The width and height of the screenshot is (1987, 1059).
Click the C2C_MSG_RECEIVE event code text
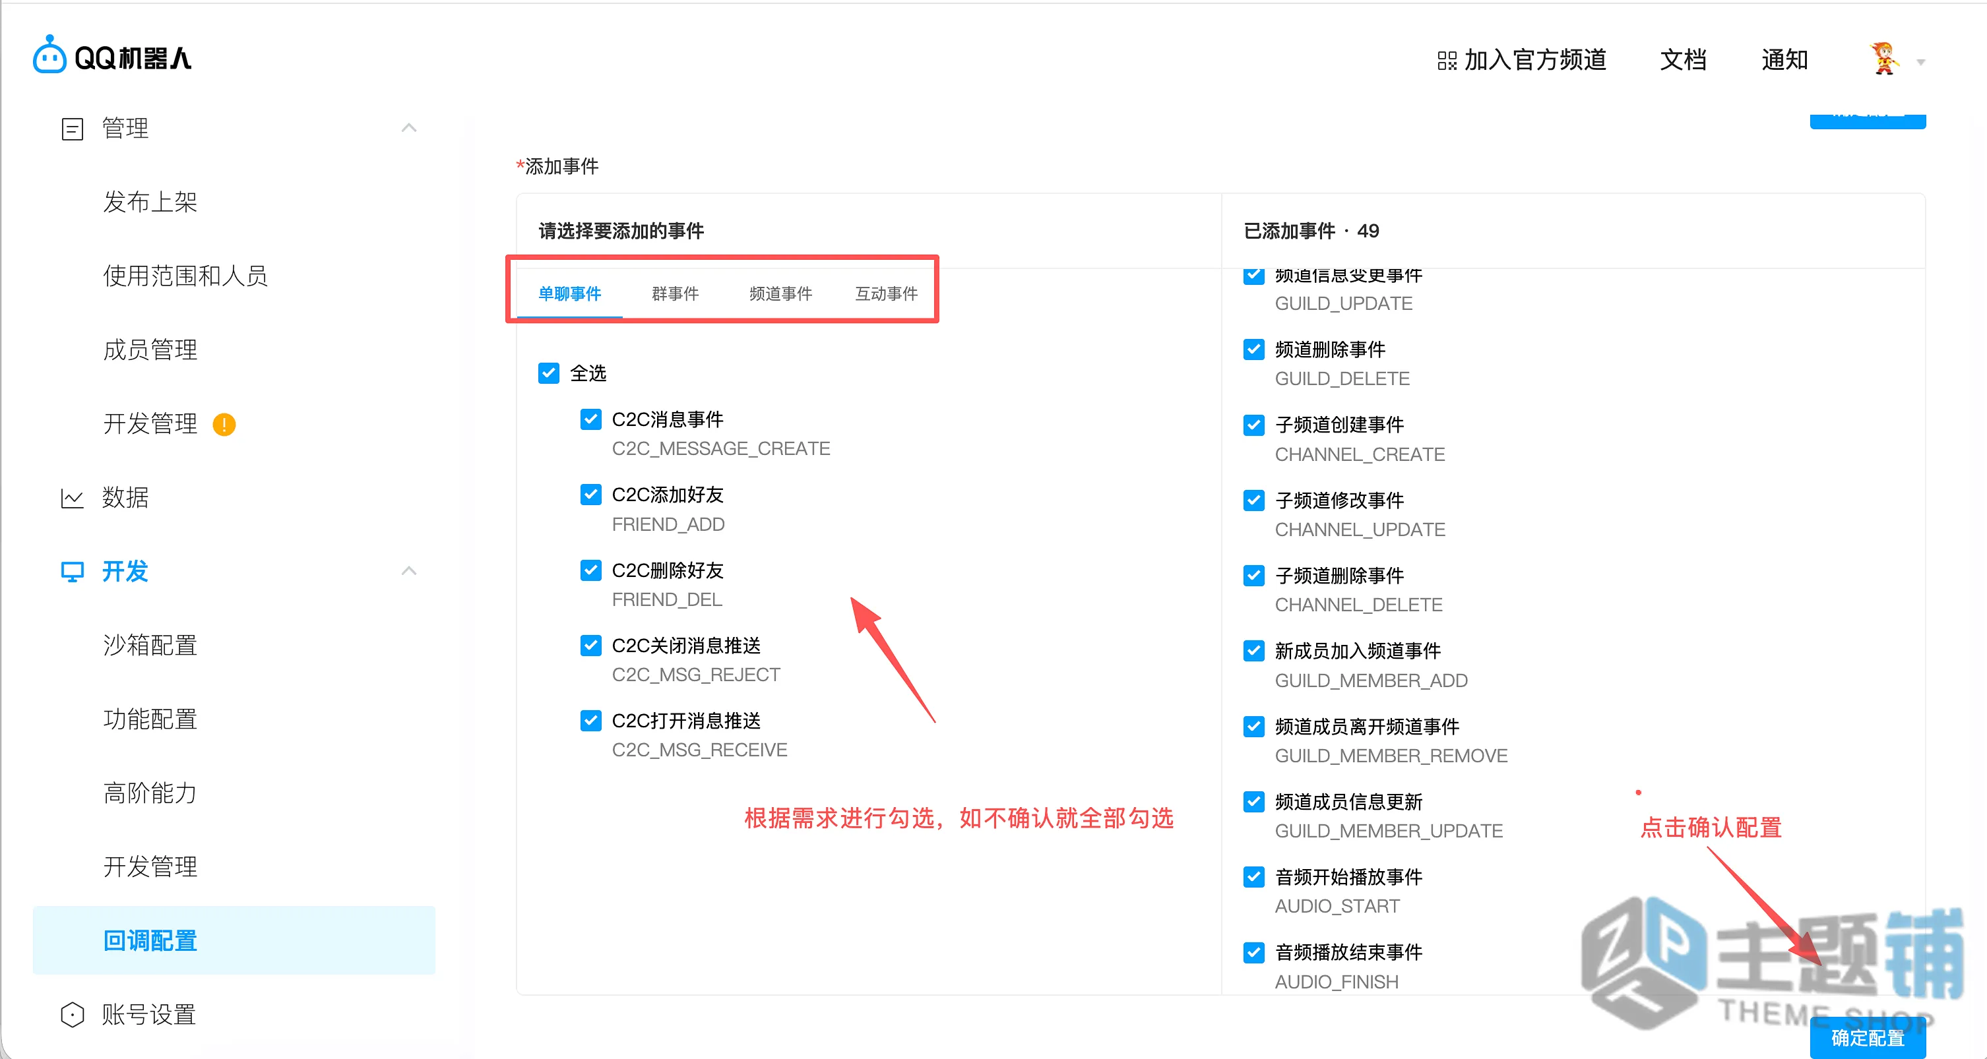coord(700,750)
